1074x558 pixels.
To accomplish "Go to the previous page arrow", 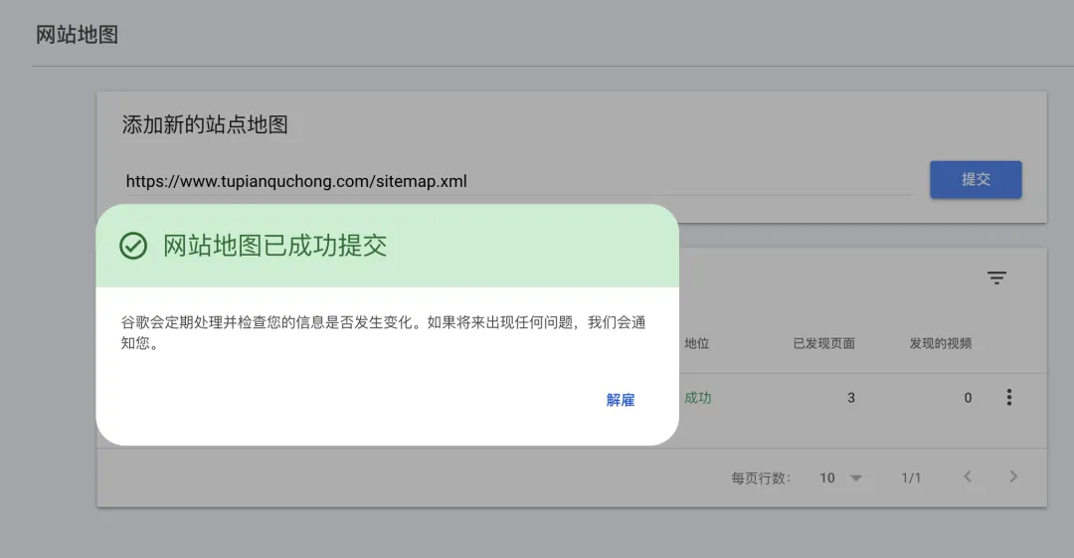I will click(x=967, y=477).
